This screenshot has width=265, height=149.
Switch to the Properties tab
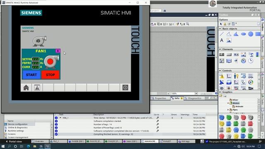point(159,98)
